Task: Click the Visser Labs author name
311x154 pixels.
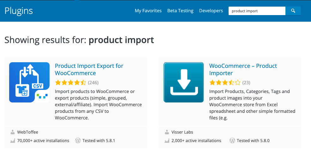Action: pyautogui.click(x=182, y=132)
